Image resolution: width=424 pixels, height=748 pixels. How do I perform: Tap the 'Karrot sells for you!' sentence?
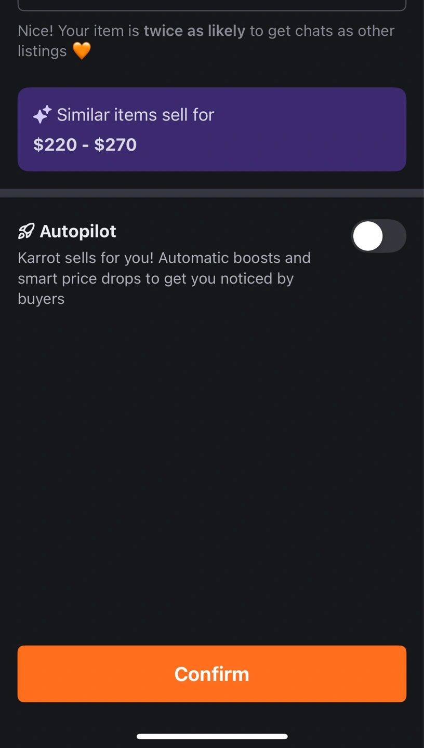tap(86, 258)
